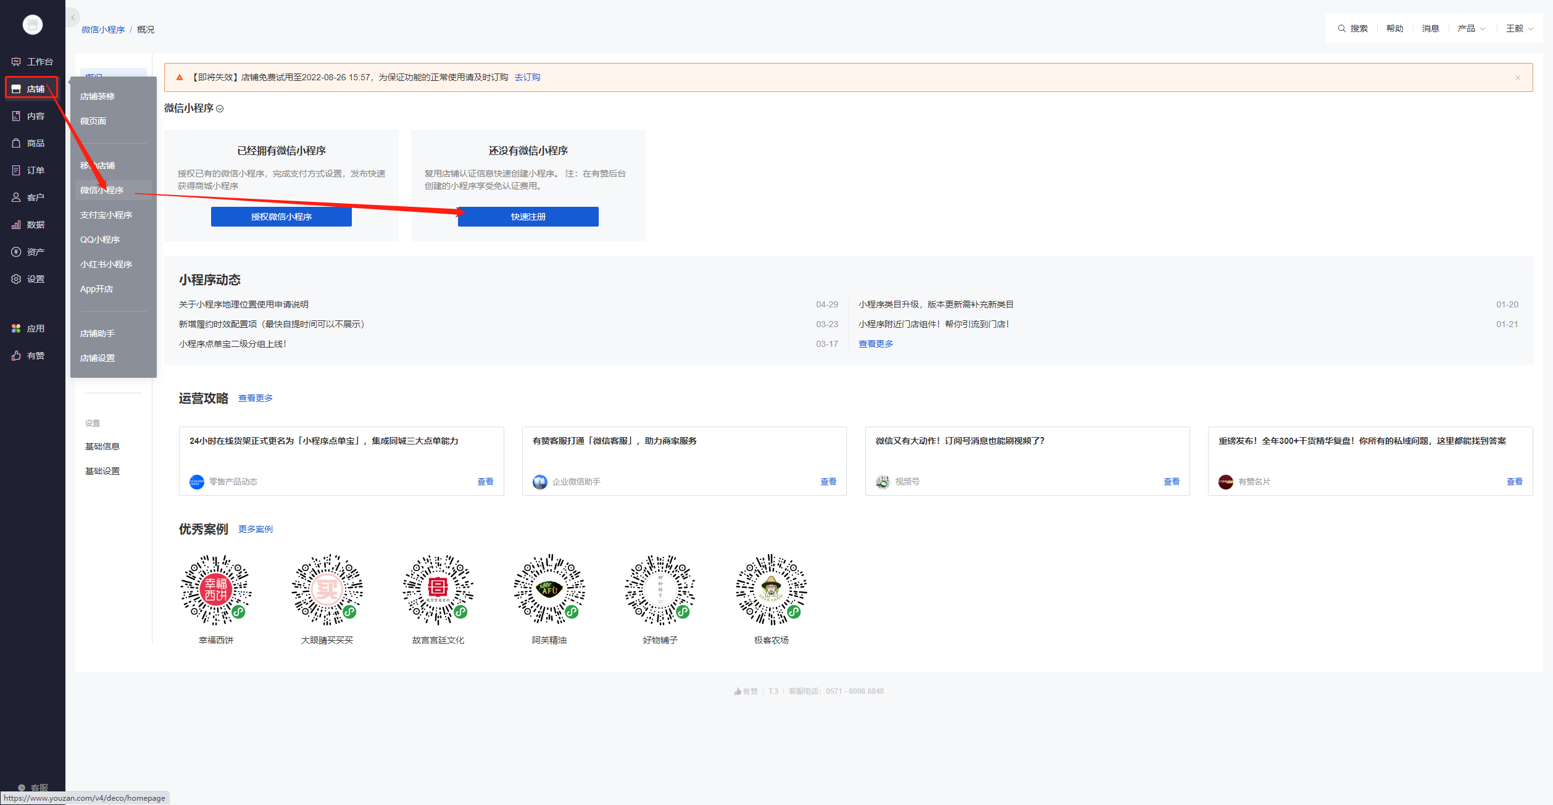
Task: Click the 授权微信小程序 button
Action: 281,217
